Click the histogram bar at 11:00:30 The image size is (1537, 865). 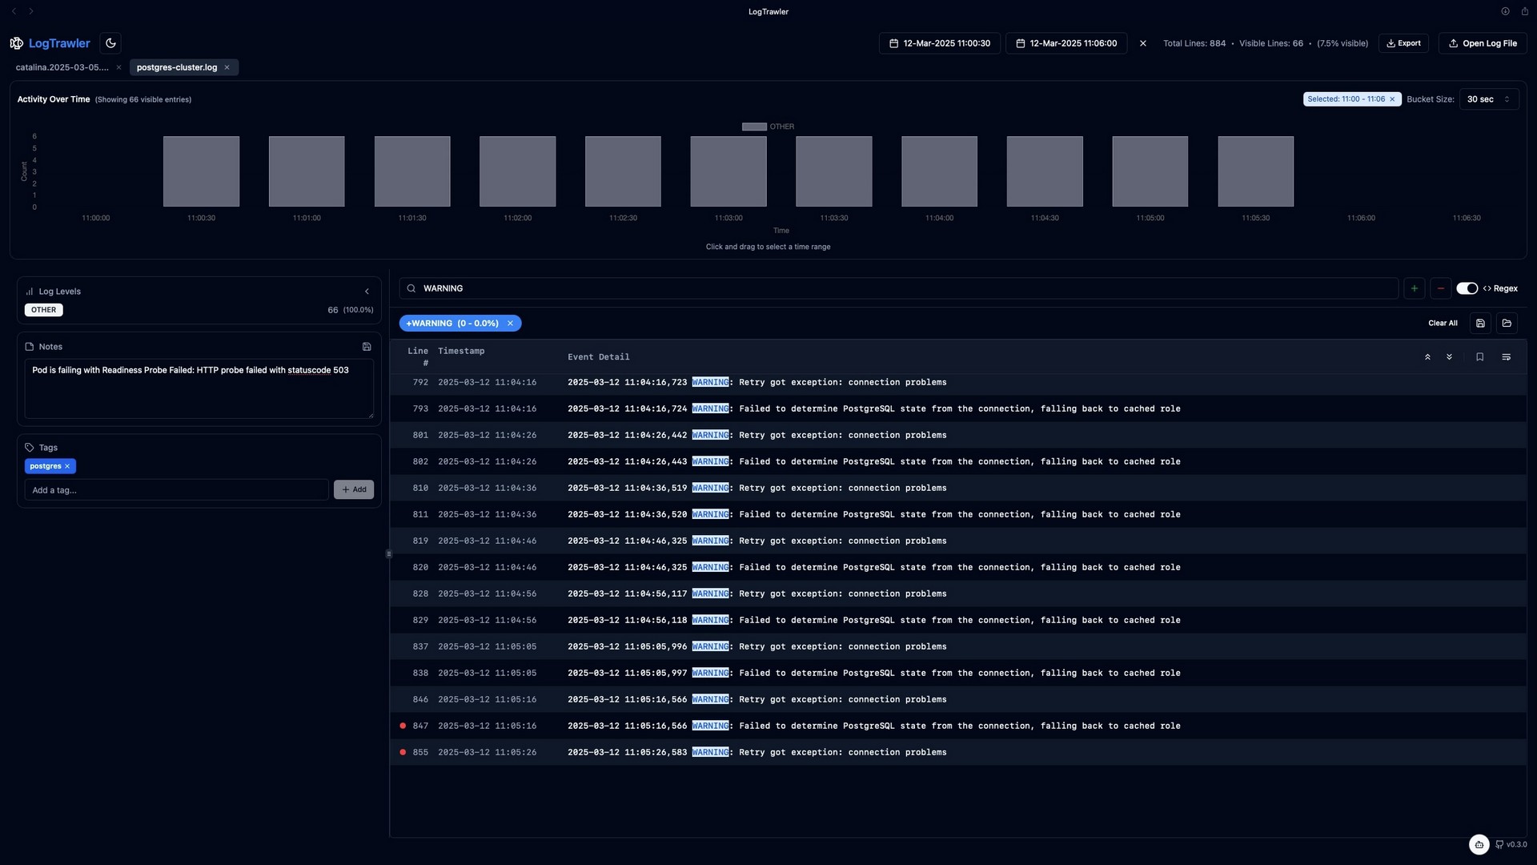tap(201, 171)
